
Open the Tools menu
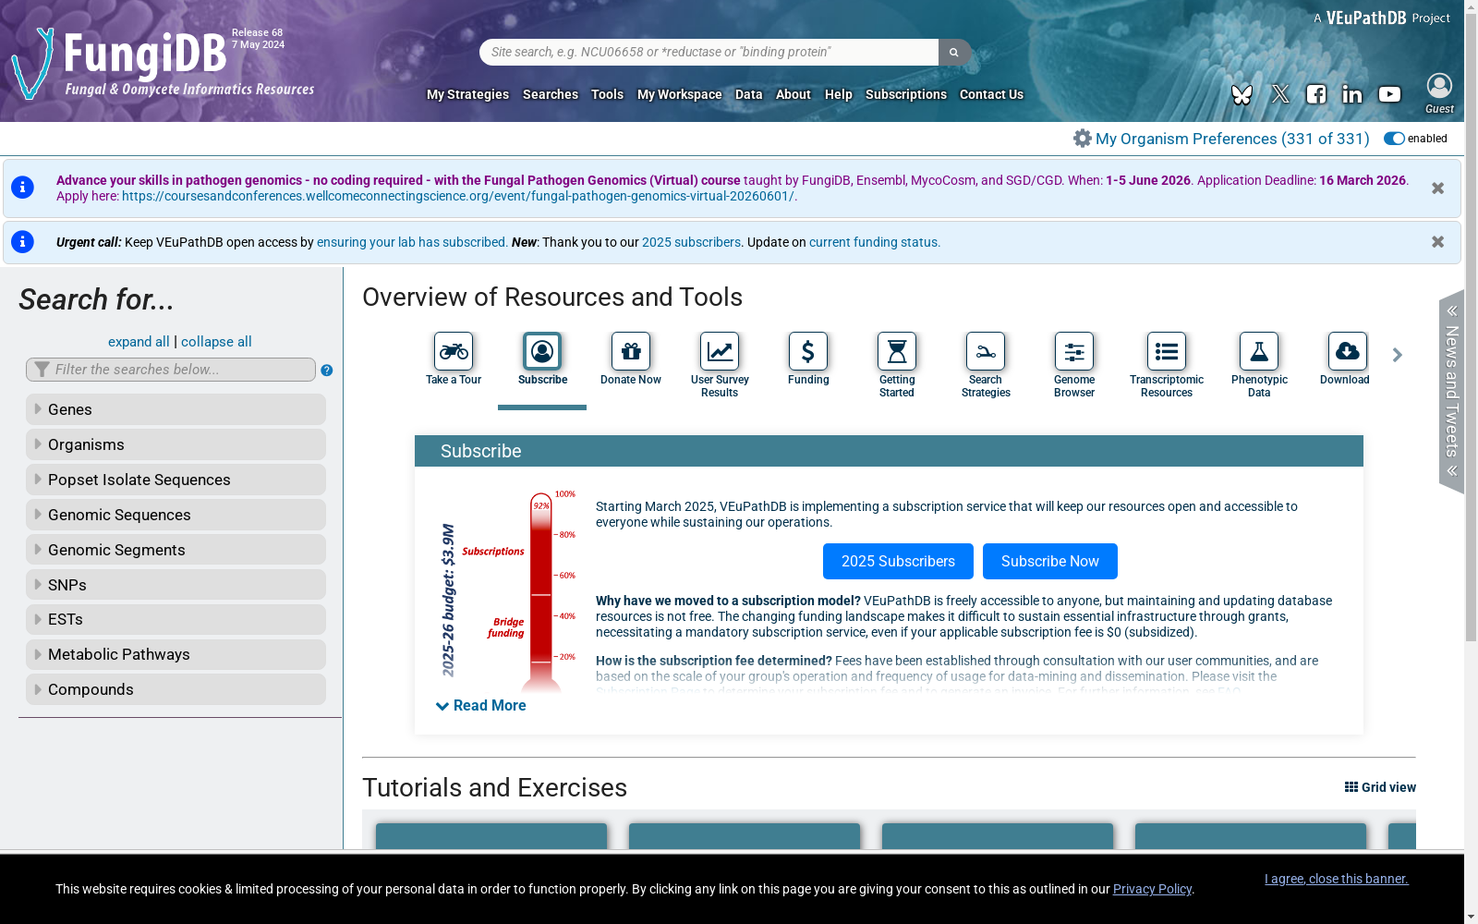[x=607, y=94]
